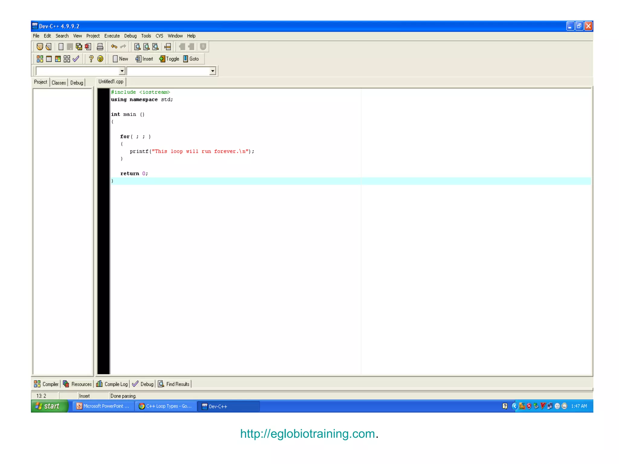The height and width of the screenshot is (464, 619).
Task: Click the Undo arrow icon
Action: point(114,47)
